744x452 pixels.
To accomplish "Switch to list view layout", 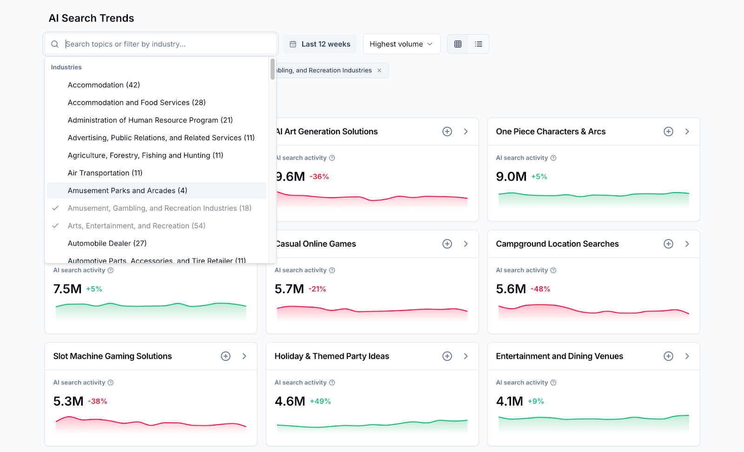I will pyautogui.click(x=478, y=44).
